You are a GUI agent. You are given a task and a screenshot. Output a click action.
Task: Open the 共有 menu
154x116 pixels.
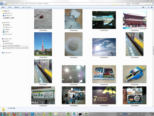coord(10,7)
